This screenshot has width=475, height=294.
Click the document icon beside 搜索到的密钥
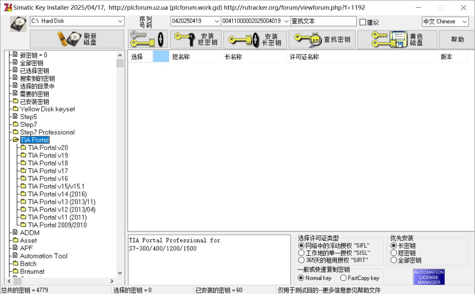(x=15, y=78)
